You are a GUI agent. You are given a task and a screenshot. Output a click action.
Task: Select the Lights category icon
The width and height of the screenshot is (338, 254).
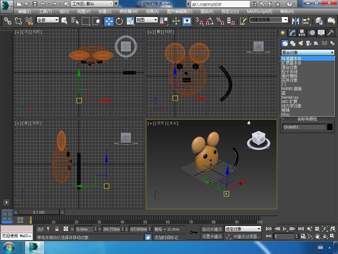(301, 43)
